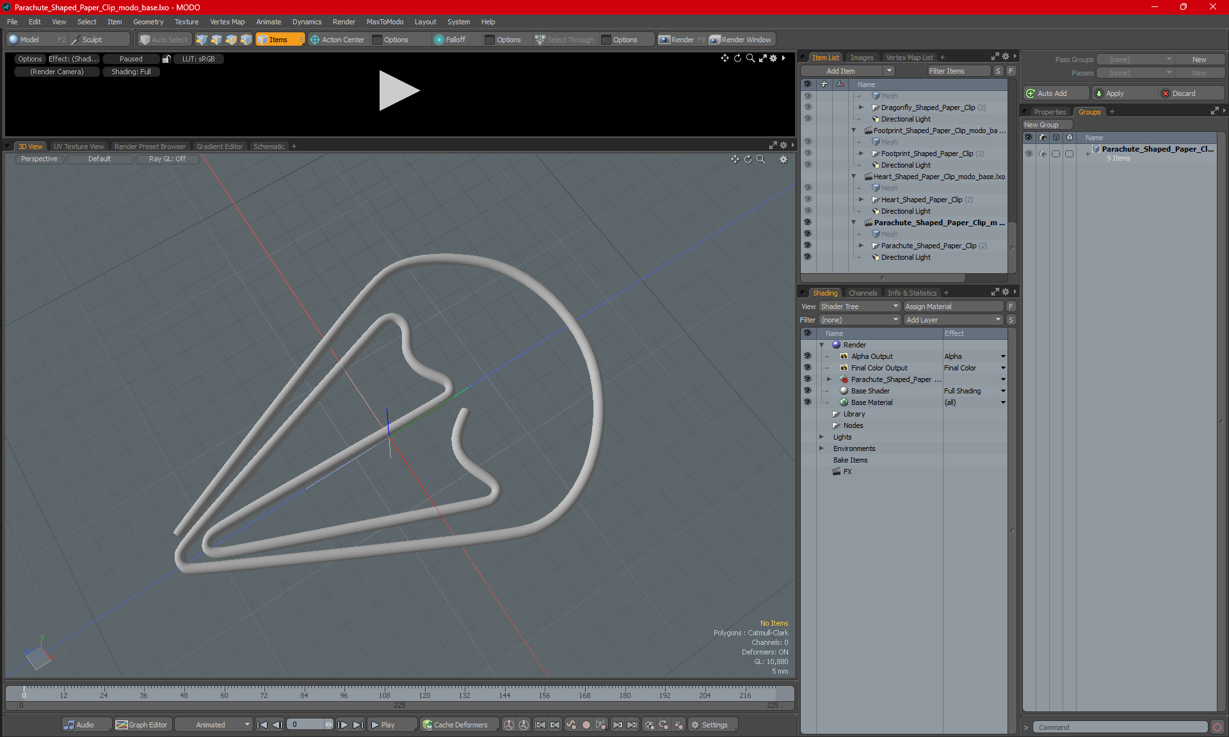Switch to the UV Texture View tab
1229x737 pixels.
[79, 147]
